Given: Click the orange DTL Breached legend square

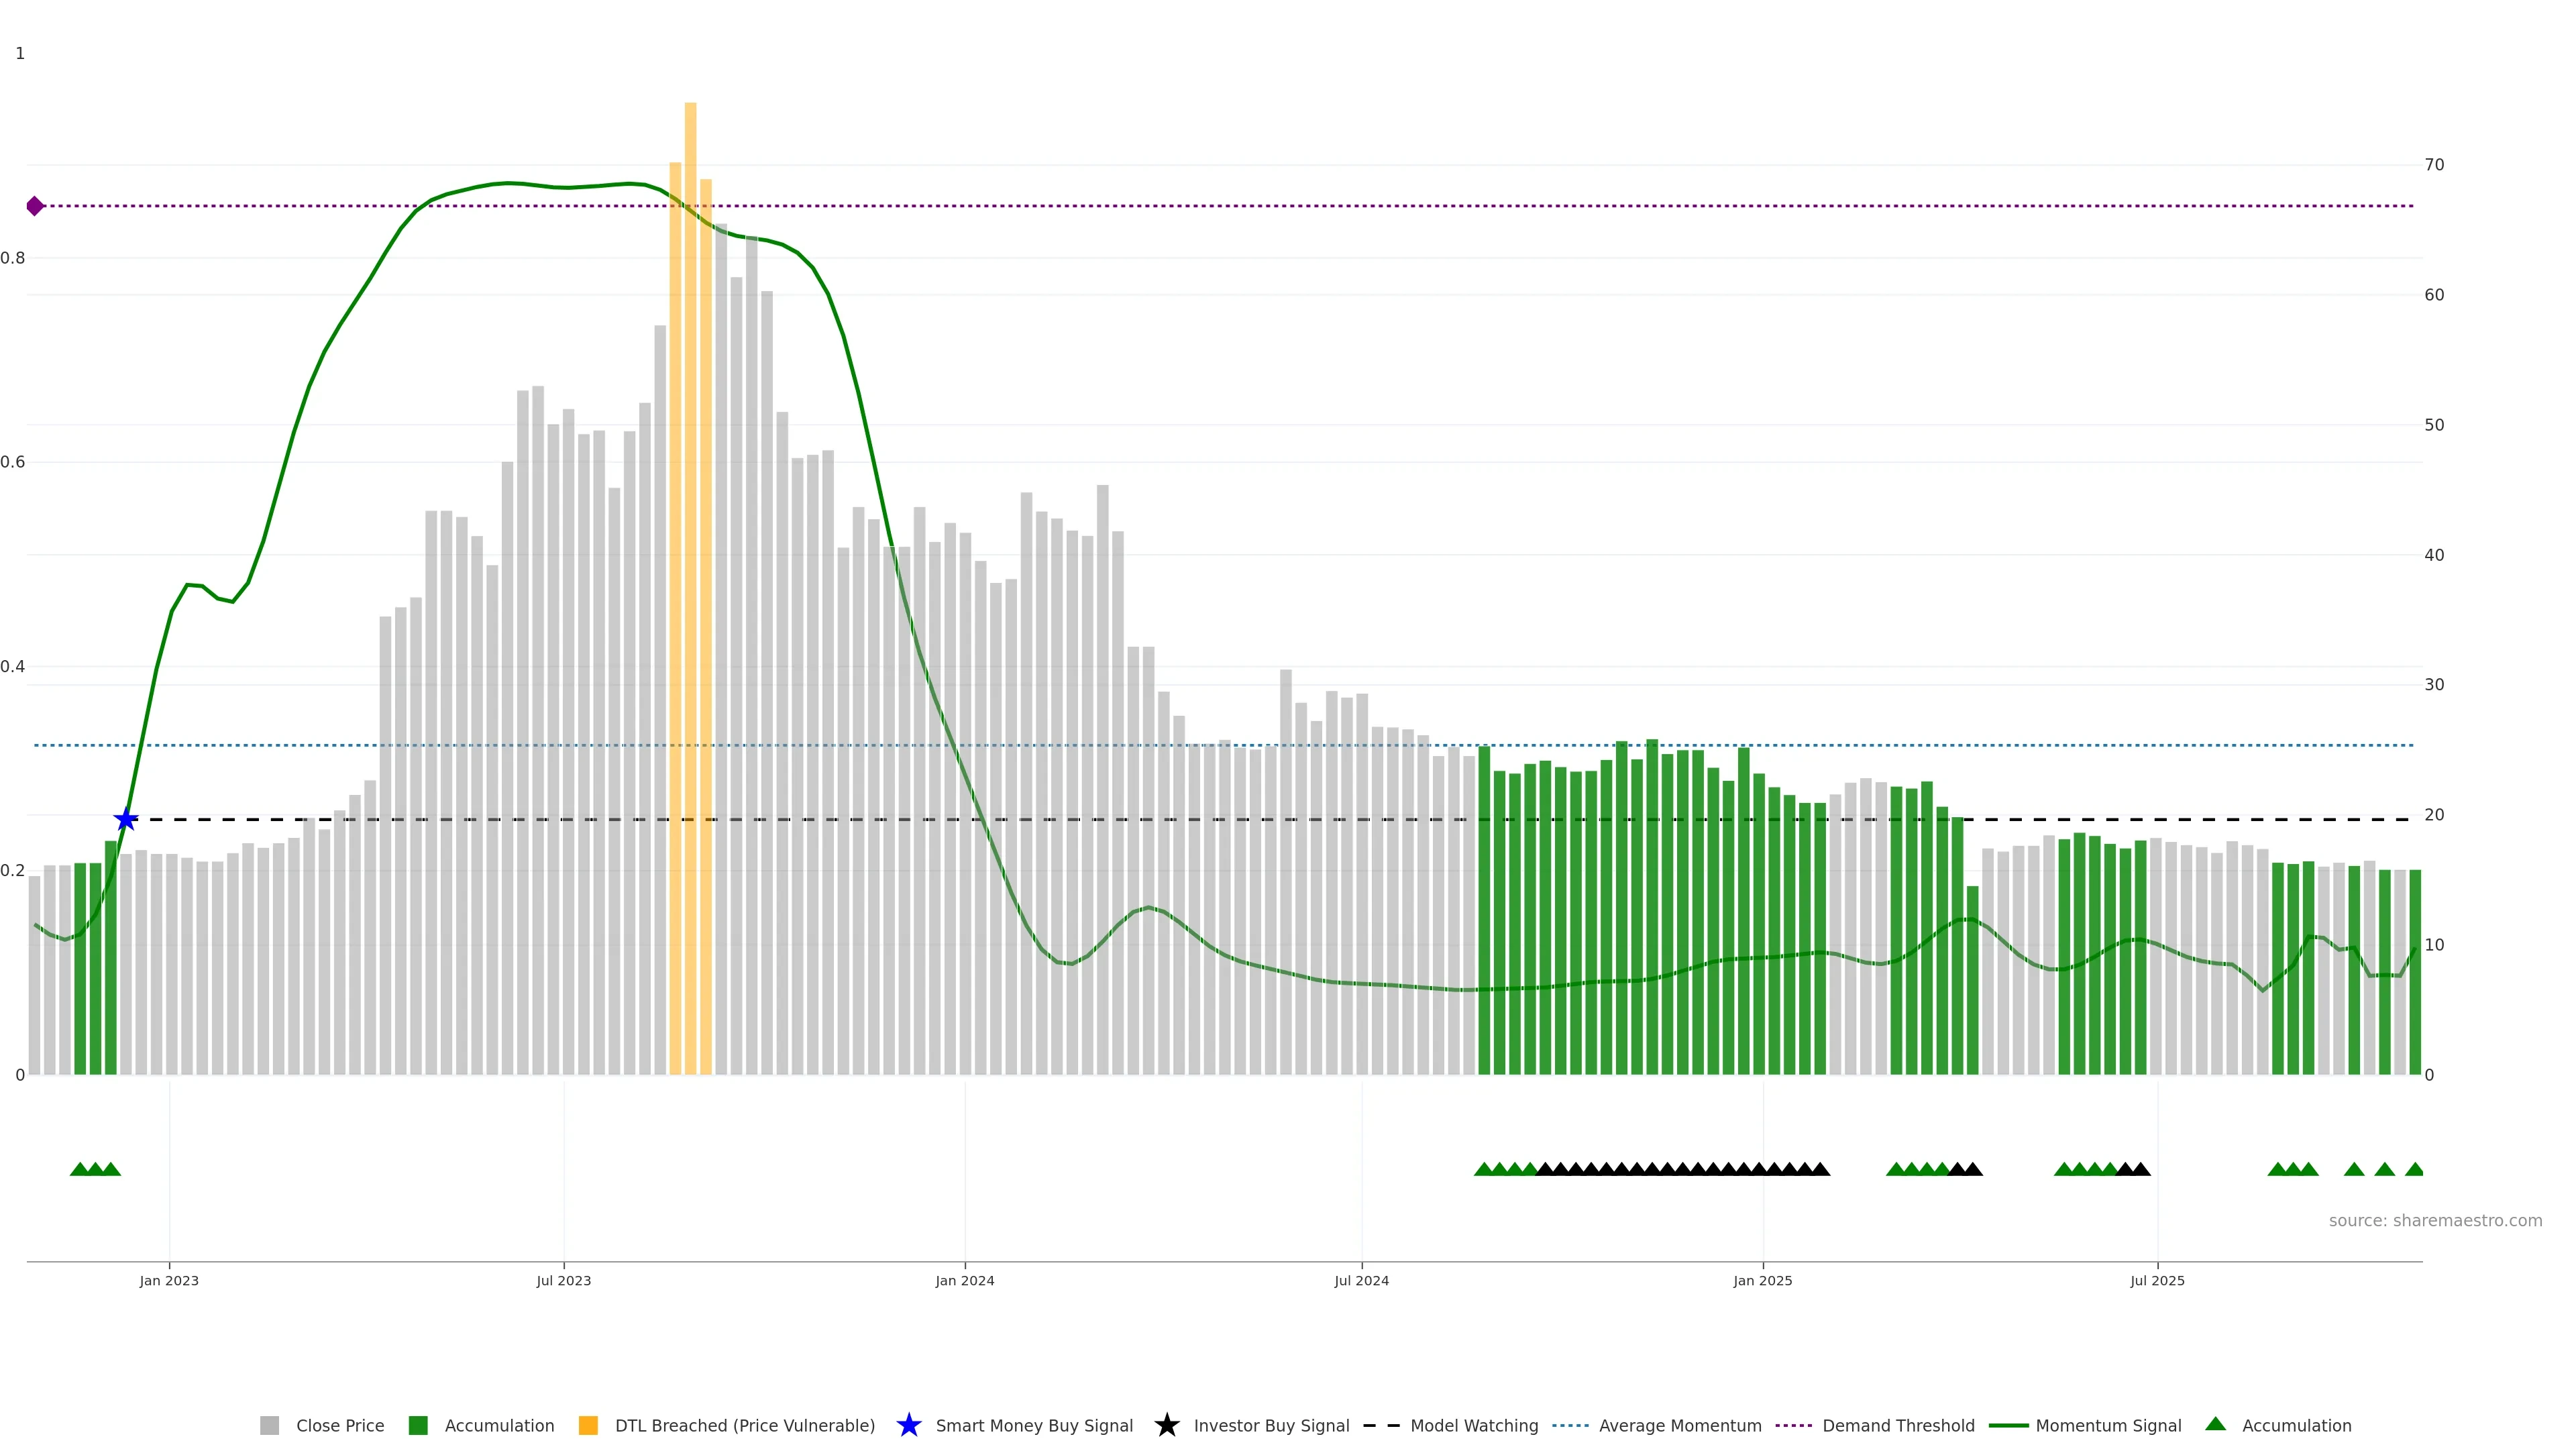Looking at the screenshot, I should click(x=588, y=1425).
